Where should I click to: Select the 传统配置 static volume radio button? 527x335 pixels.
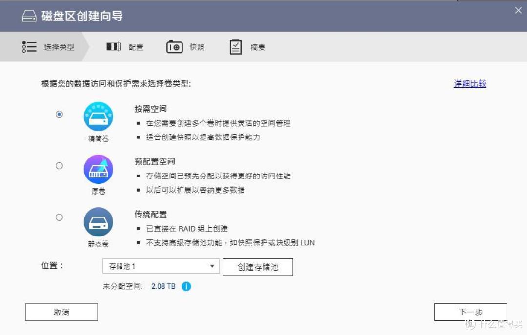(59, 217)
